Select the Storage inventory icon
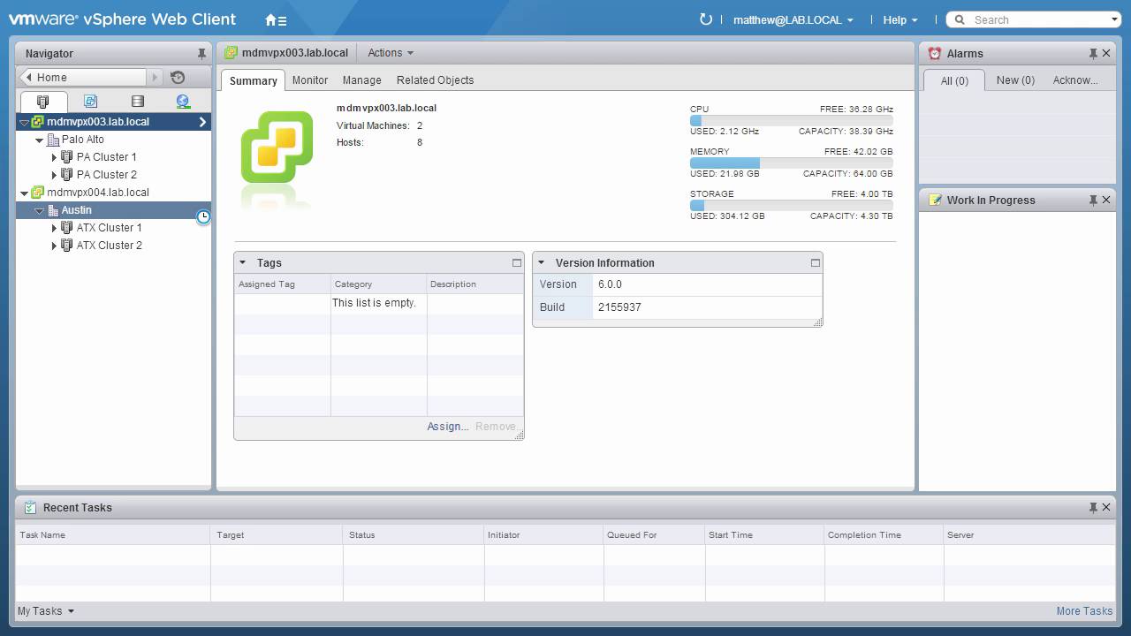This screenshot has width=1131, height=636. point(136,100)
